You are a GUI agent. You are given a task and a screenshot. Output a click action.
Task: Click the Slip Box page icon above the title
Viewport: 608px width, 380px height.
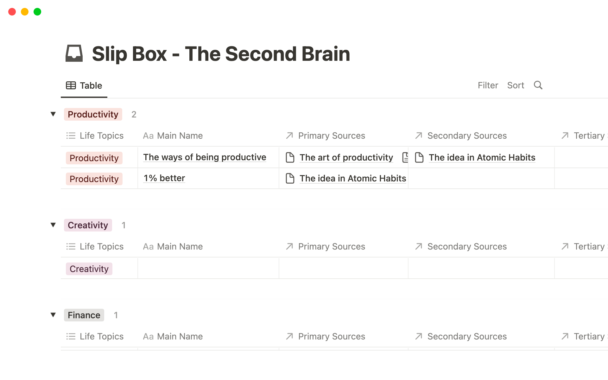point(74,54)
